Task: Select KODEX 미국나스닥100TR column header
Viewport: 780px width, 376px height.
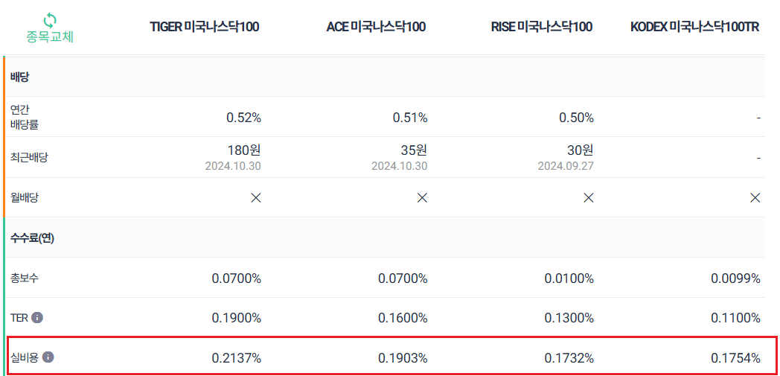Action: pyautogui.click(x=695, y=27)
